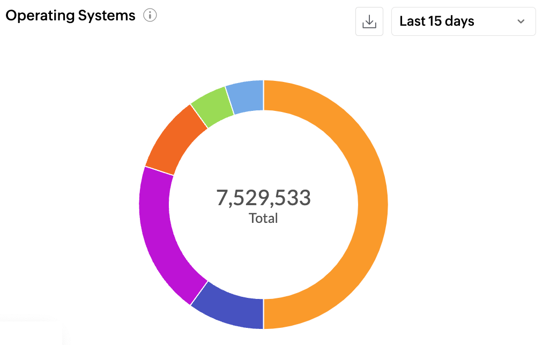Open the Last 15 days dropdown
550x345 pixels.
coord(463,21)
